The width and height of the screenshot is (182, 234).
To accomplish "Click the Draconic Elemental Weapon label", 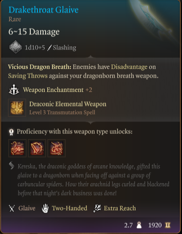I will click(68, 104).
